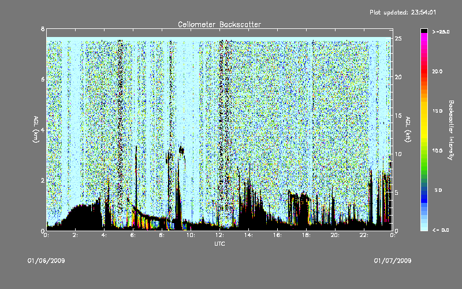Click the '8' tick on the km axis
This screenshot has width=462, height=289.
(x=43, y=29)
